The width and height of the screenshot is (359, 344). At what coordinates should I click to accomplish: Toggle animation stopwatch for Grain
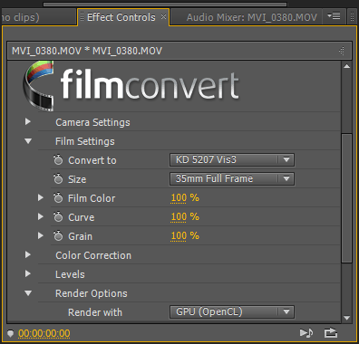click(x=58, y=236)
